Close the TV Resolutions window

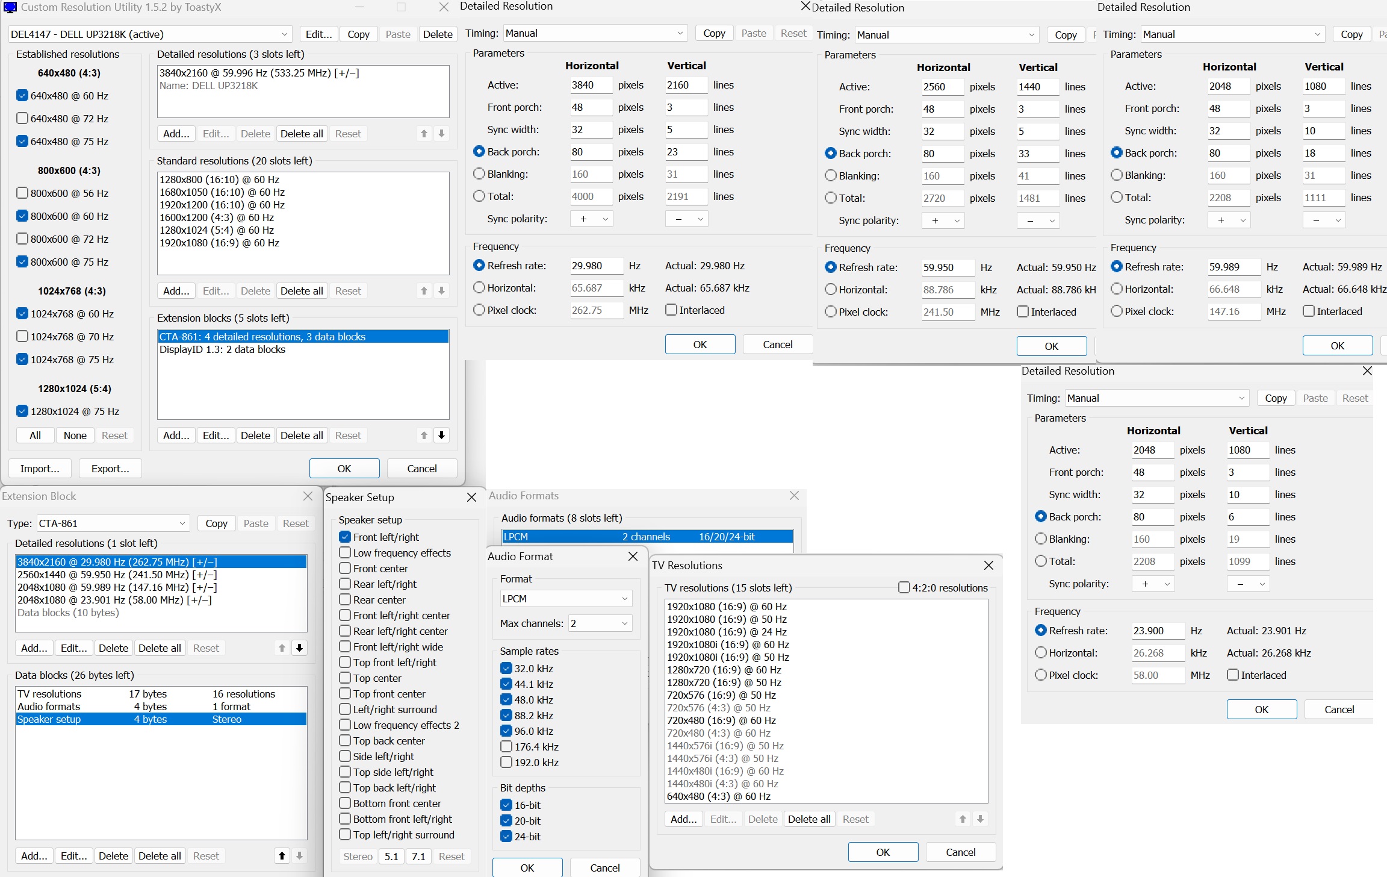tap(988, 566)
